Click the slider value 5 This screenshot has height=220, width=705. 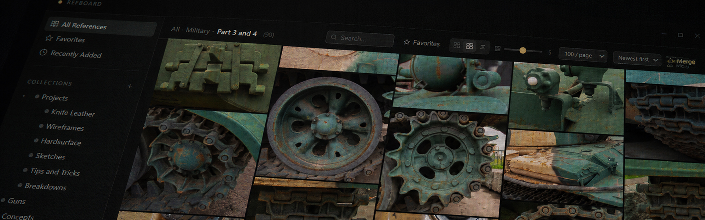550,52
